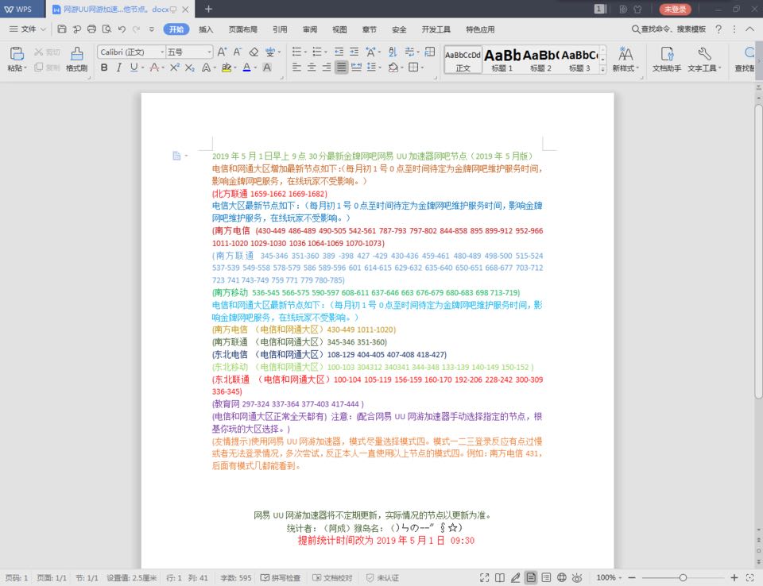Screen dimensions: 763x586
Task: Open a new tab with the plus button
Action: 208,9
